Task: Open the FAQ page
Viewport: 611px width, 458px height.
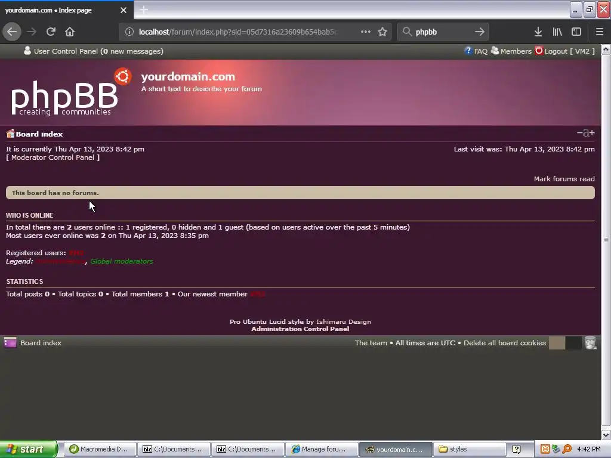Action: point(480,51)
